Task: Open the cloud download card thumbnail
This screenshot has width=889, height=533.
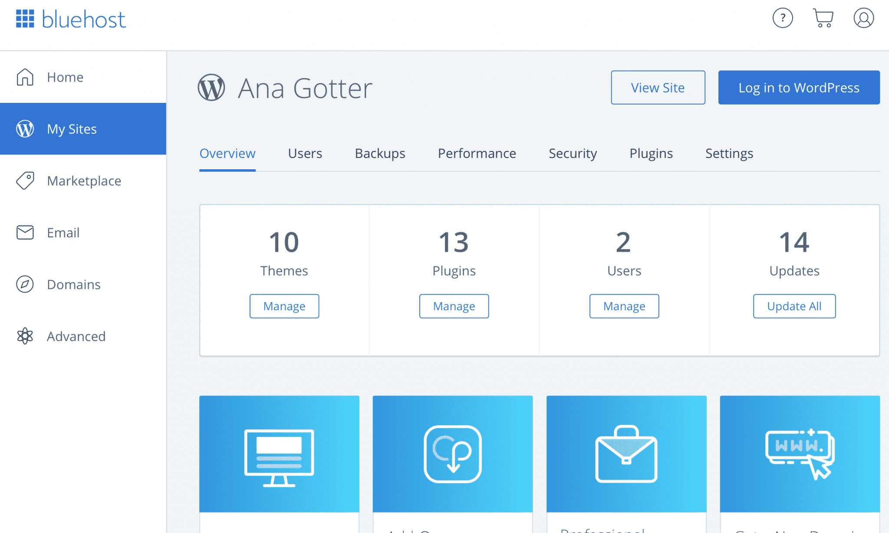Action: click(453, 454)
